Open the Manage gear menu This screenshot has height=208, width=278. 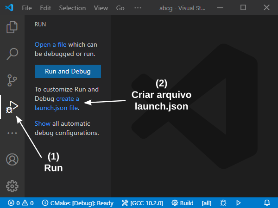click(12, 186)
